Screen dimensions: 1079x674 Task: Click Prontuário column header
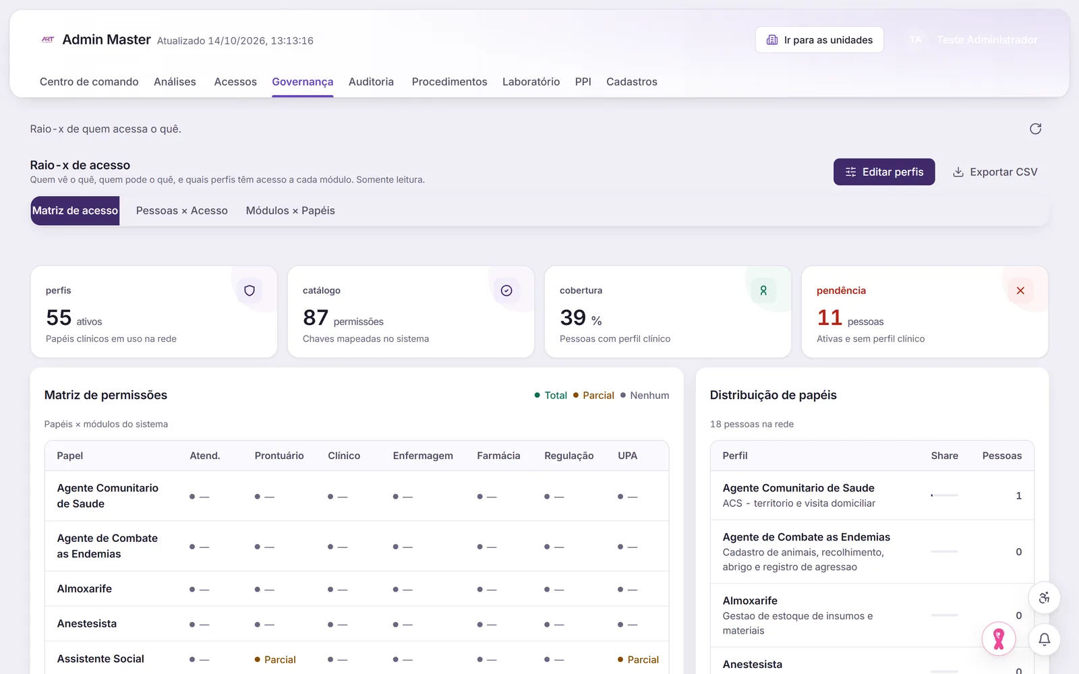point(279,456)
